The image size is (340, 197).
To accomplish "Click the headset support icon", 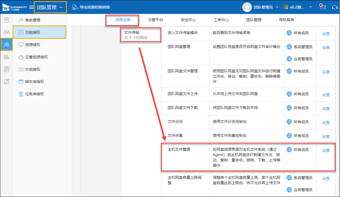I will pyautogui.click(x=334, y=7).
